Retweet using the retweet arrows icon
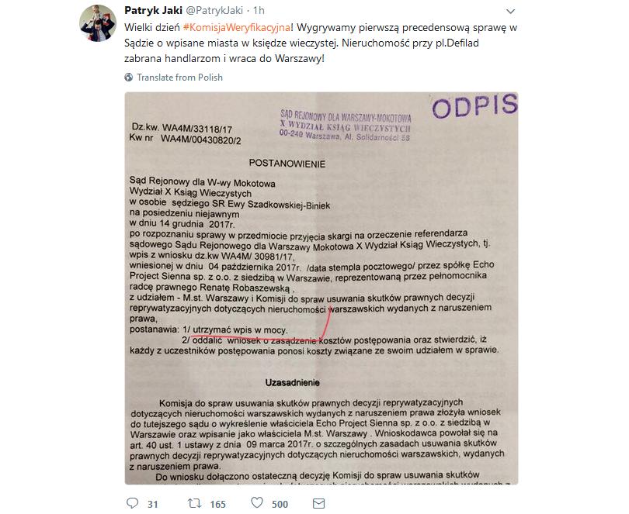629x514 pixels. [x=195, y=503]
